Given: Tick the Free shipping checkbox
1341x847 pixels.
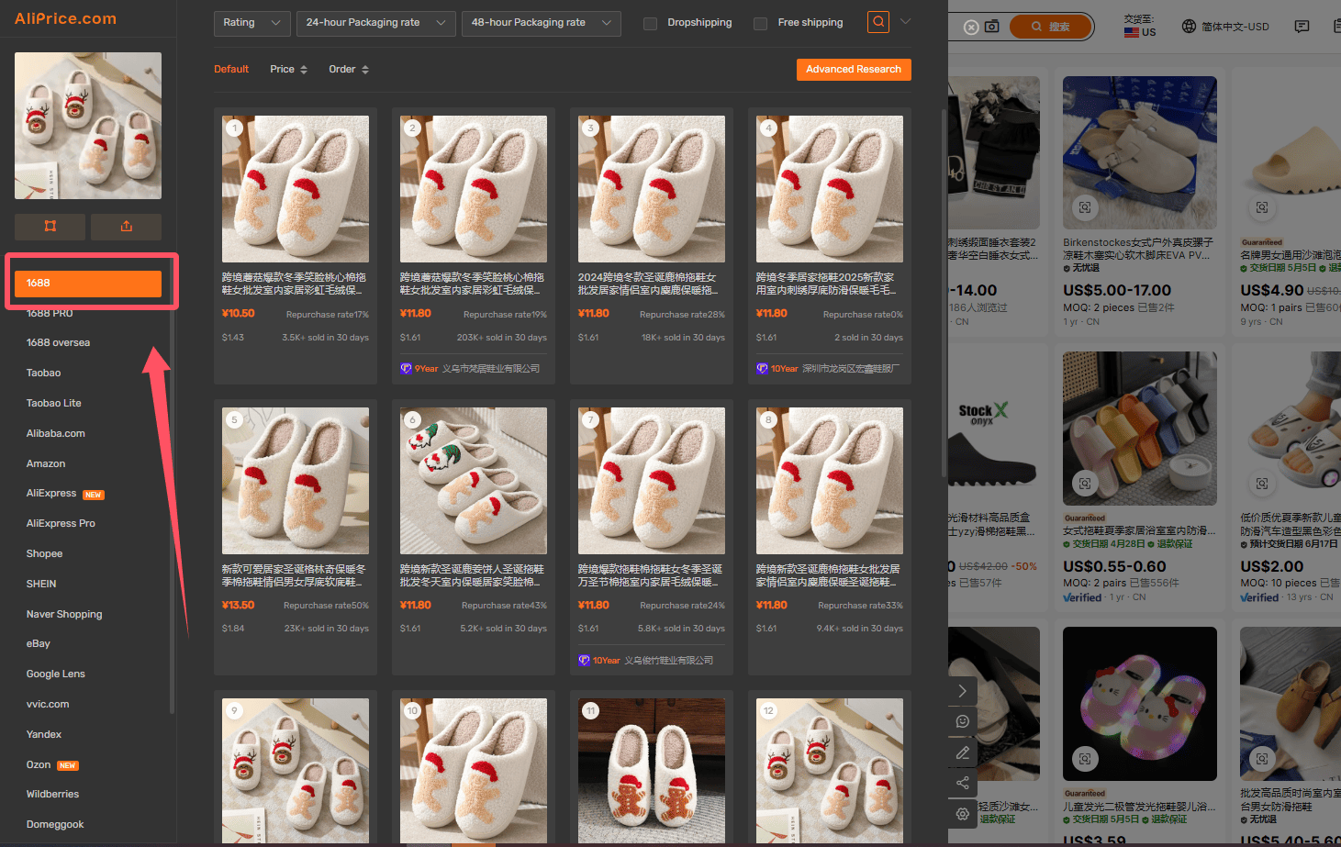Looking at the screenshot, I should (760, 23).
